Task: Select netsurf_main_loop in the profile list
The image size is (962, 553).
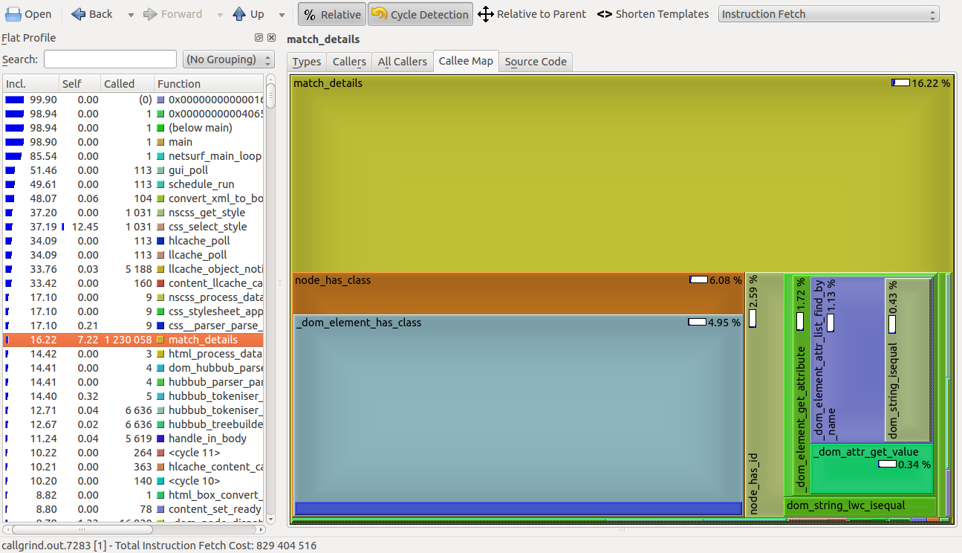Action: click(134, 156)
